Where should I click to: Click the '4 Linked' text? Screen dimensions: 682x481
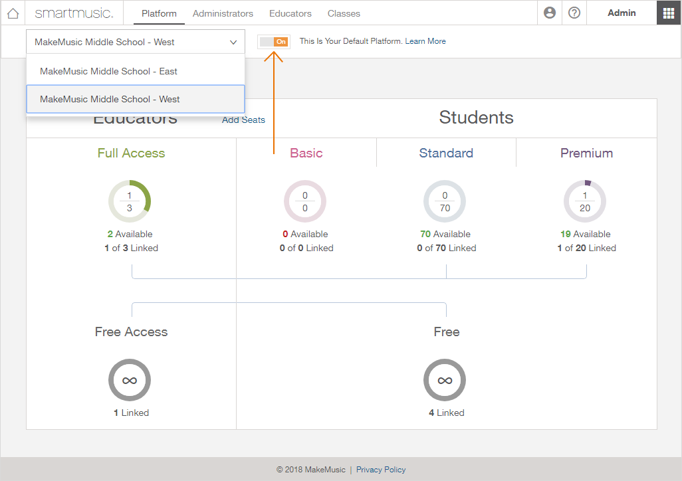coord(447,413)
